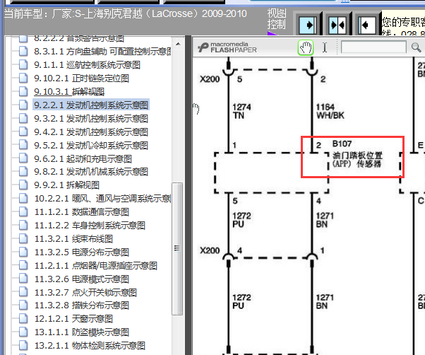
Task: Open 10.2.2.1 暖风、通风与空调系统示意图
Action: pos(102,199)
